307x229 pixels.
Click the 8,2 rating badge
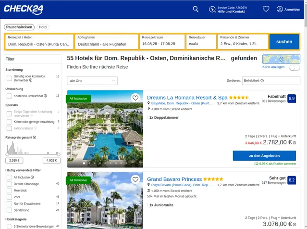tap(292, 180)
